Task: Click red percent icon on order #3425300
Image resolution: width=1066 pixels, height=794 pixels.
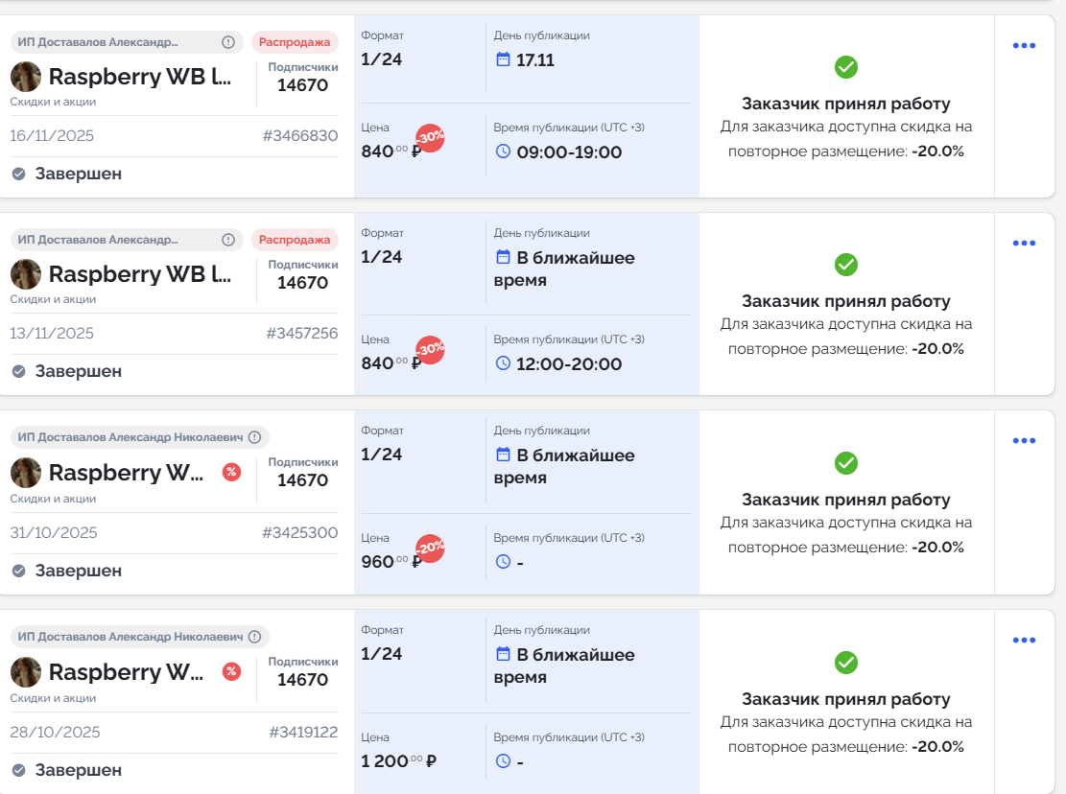Action: (x=231, y=472)
